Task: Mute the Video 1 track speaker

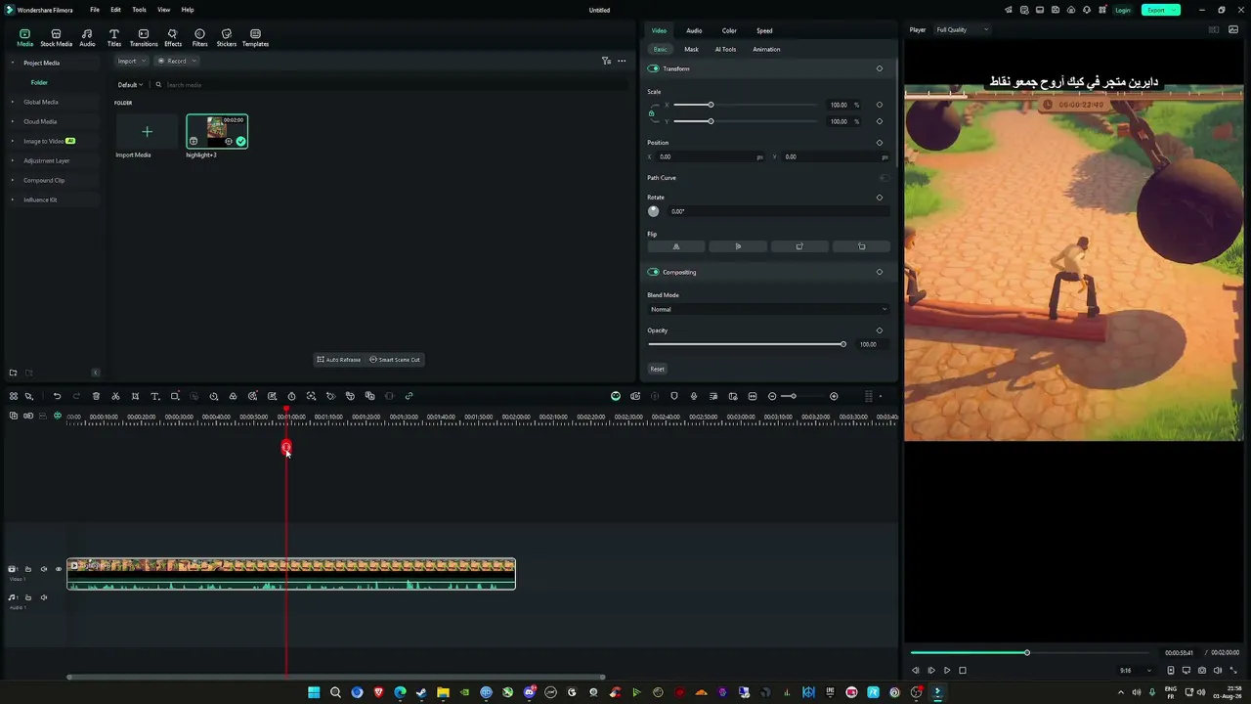Action: tap(43, 569)
